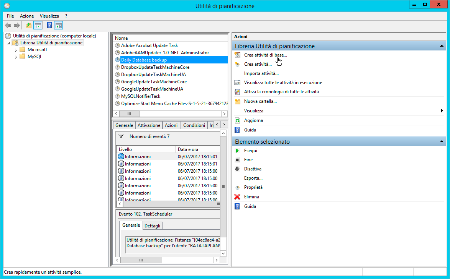The image size is (450, 279).
Task: Click the Guida icon under Elemento selezionato
Action: pos(237,206)
